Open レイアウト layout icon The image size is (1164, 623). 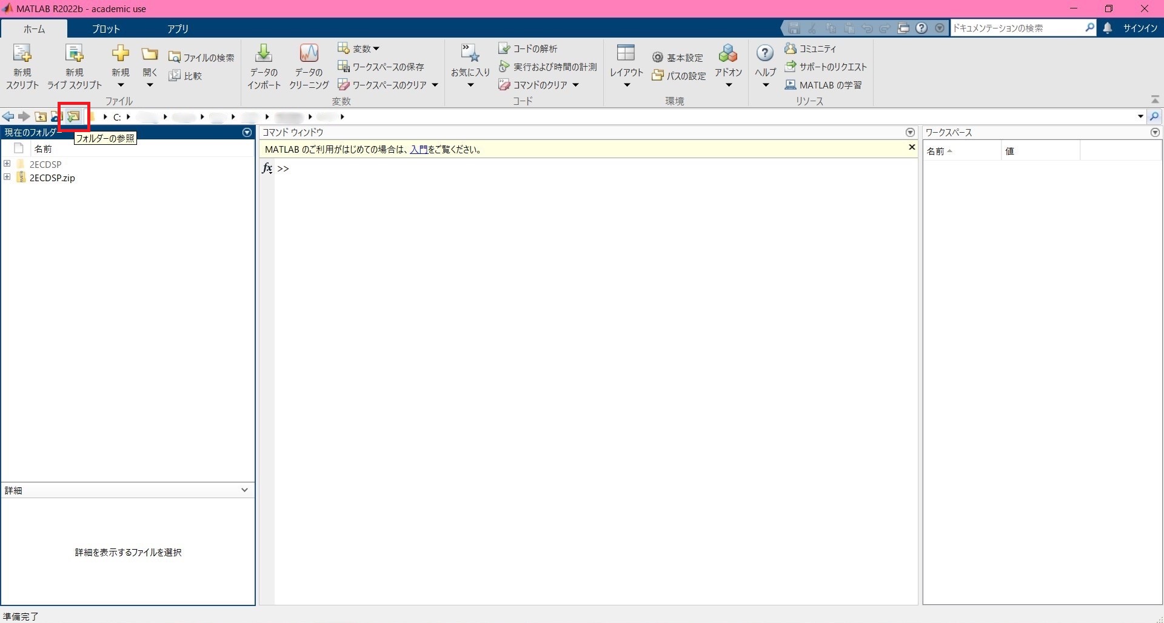(x=626, y=53)
